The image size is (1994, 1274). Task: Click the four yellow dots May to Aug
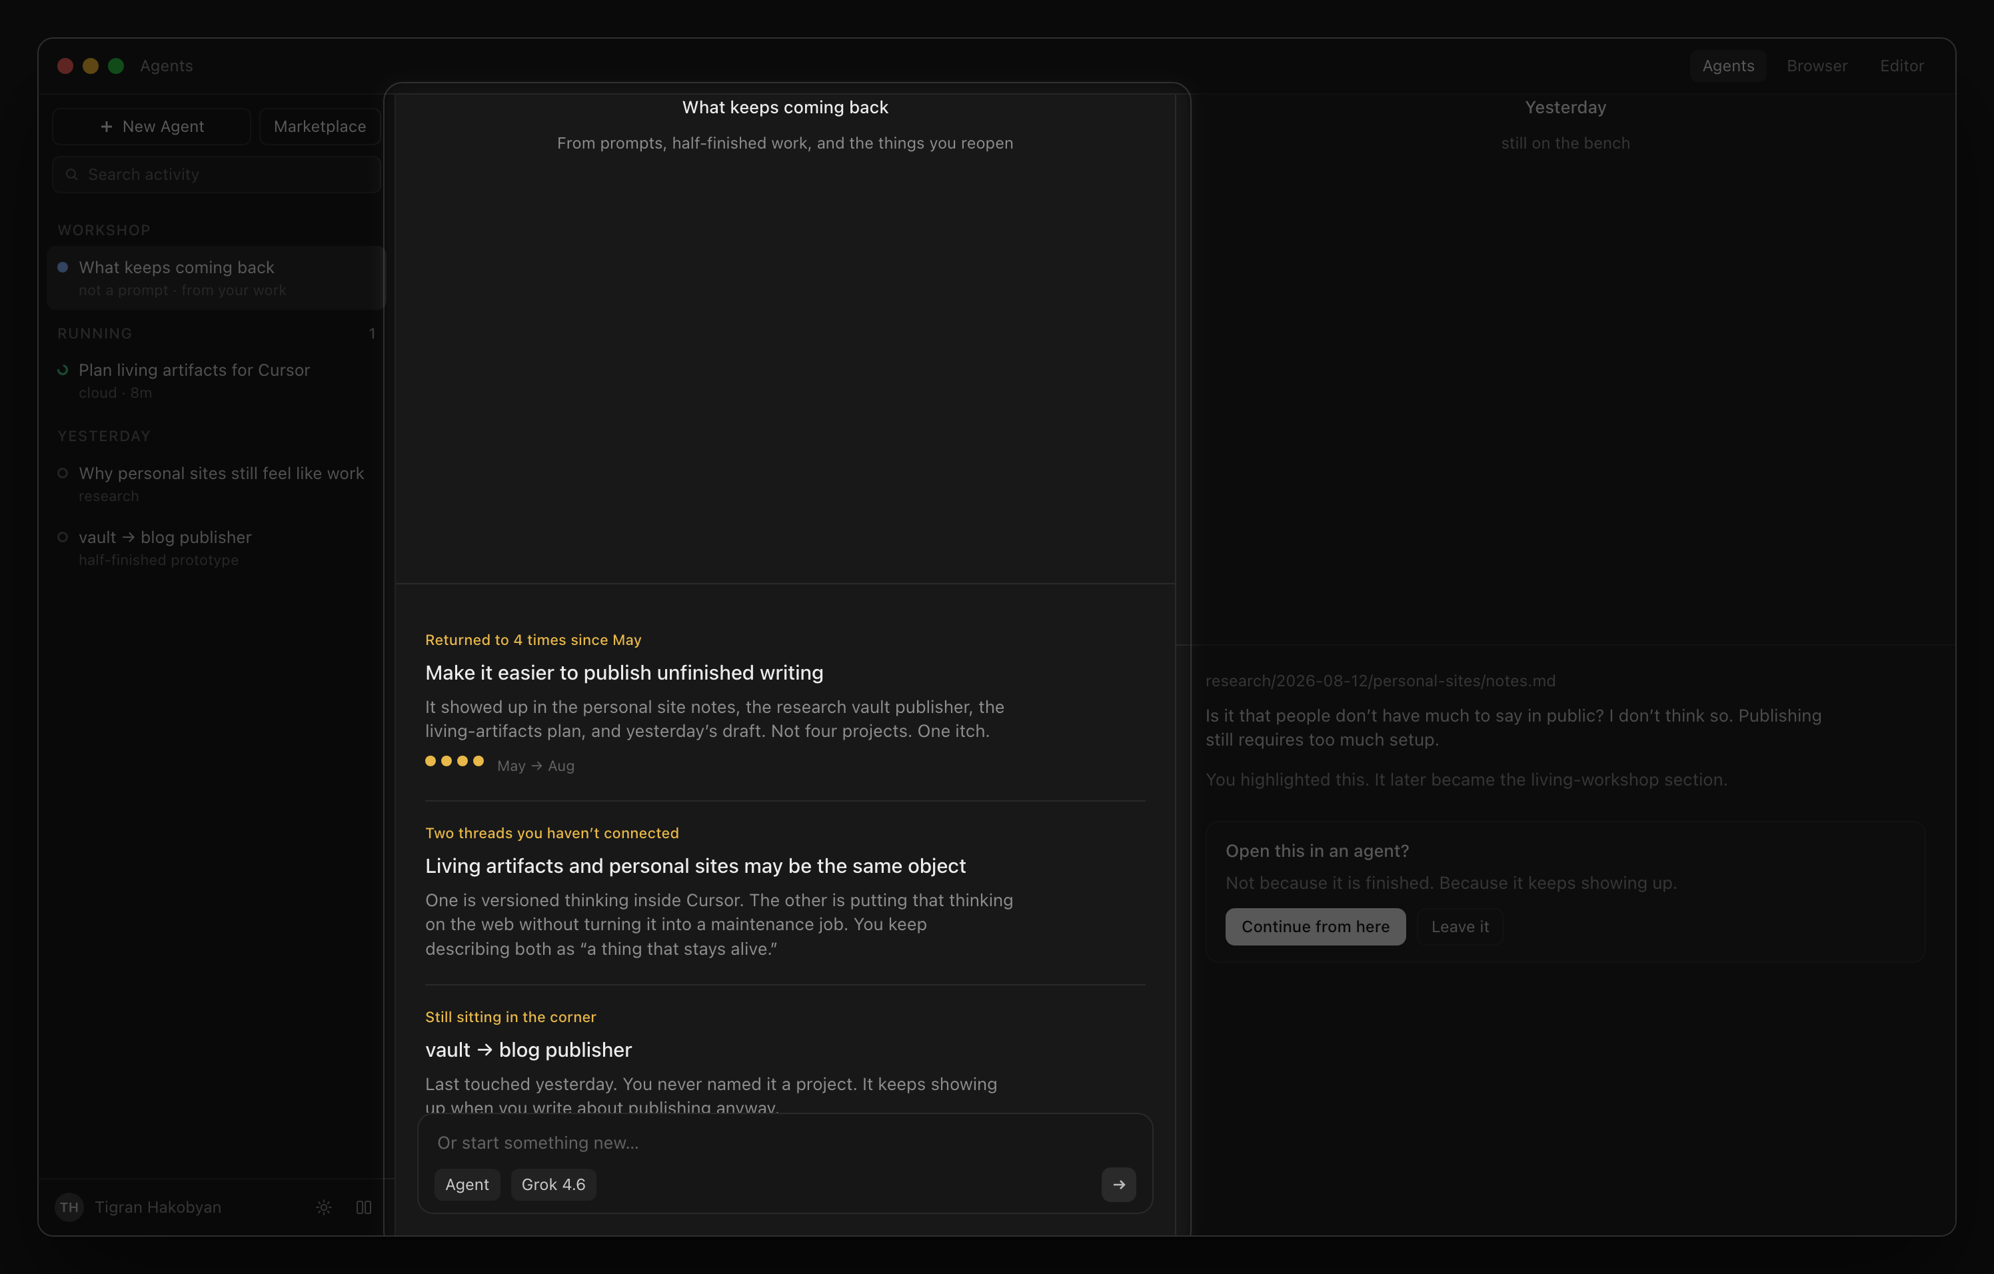click(x=455, y=761)
